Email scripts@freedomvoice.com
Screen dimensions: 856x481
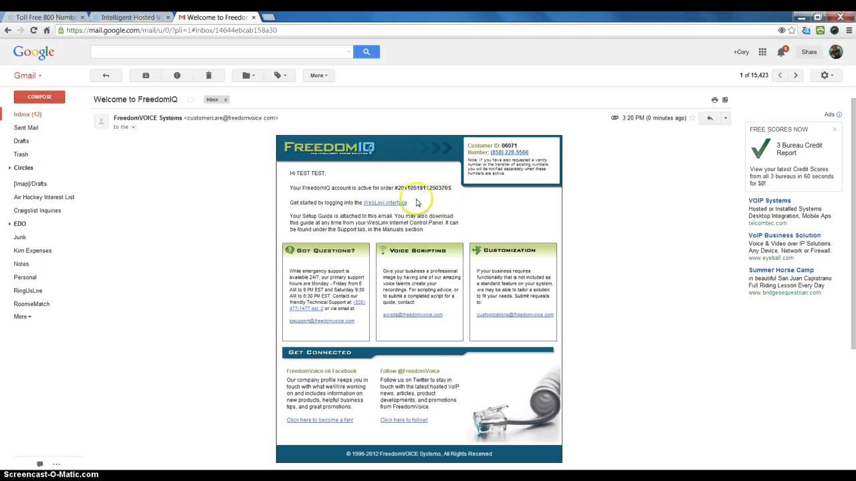(x=413, y=315)
